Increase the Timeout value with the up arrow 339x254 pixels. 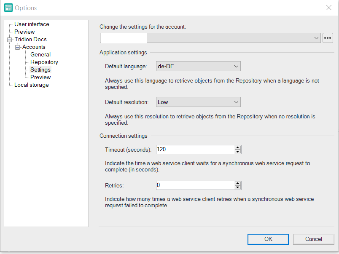click(x=237, y=147)
